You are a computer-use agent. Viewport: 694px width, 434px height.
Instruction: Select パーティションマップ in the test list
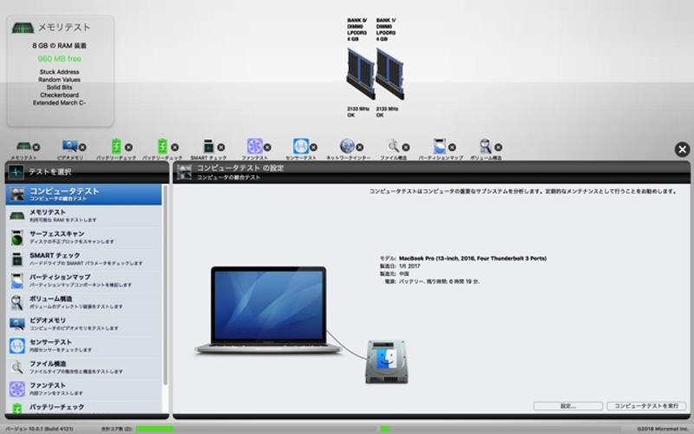(x=83, y=280)
